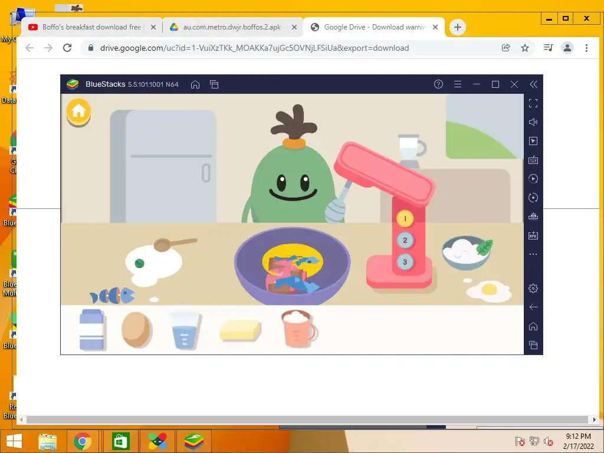Open Windows Start button

(14, 441)
